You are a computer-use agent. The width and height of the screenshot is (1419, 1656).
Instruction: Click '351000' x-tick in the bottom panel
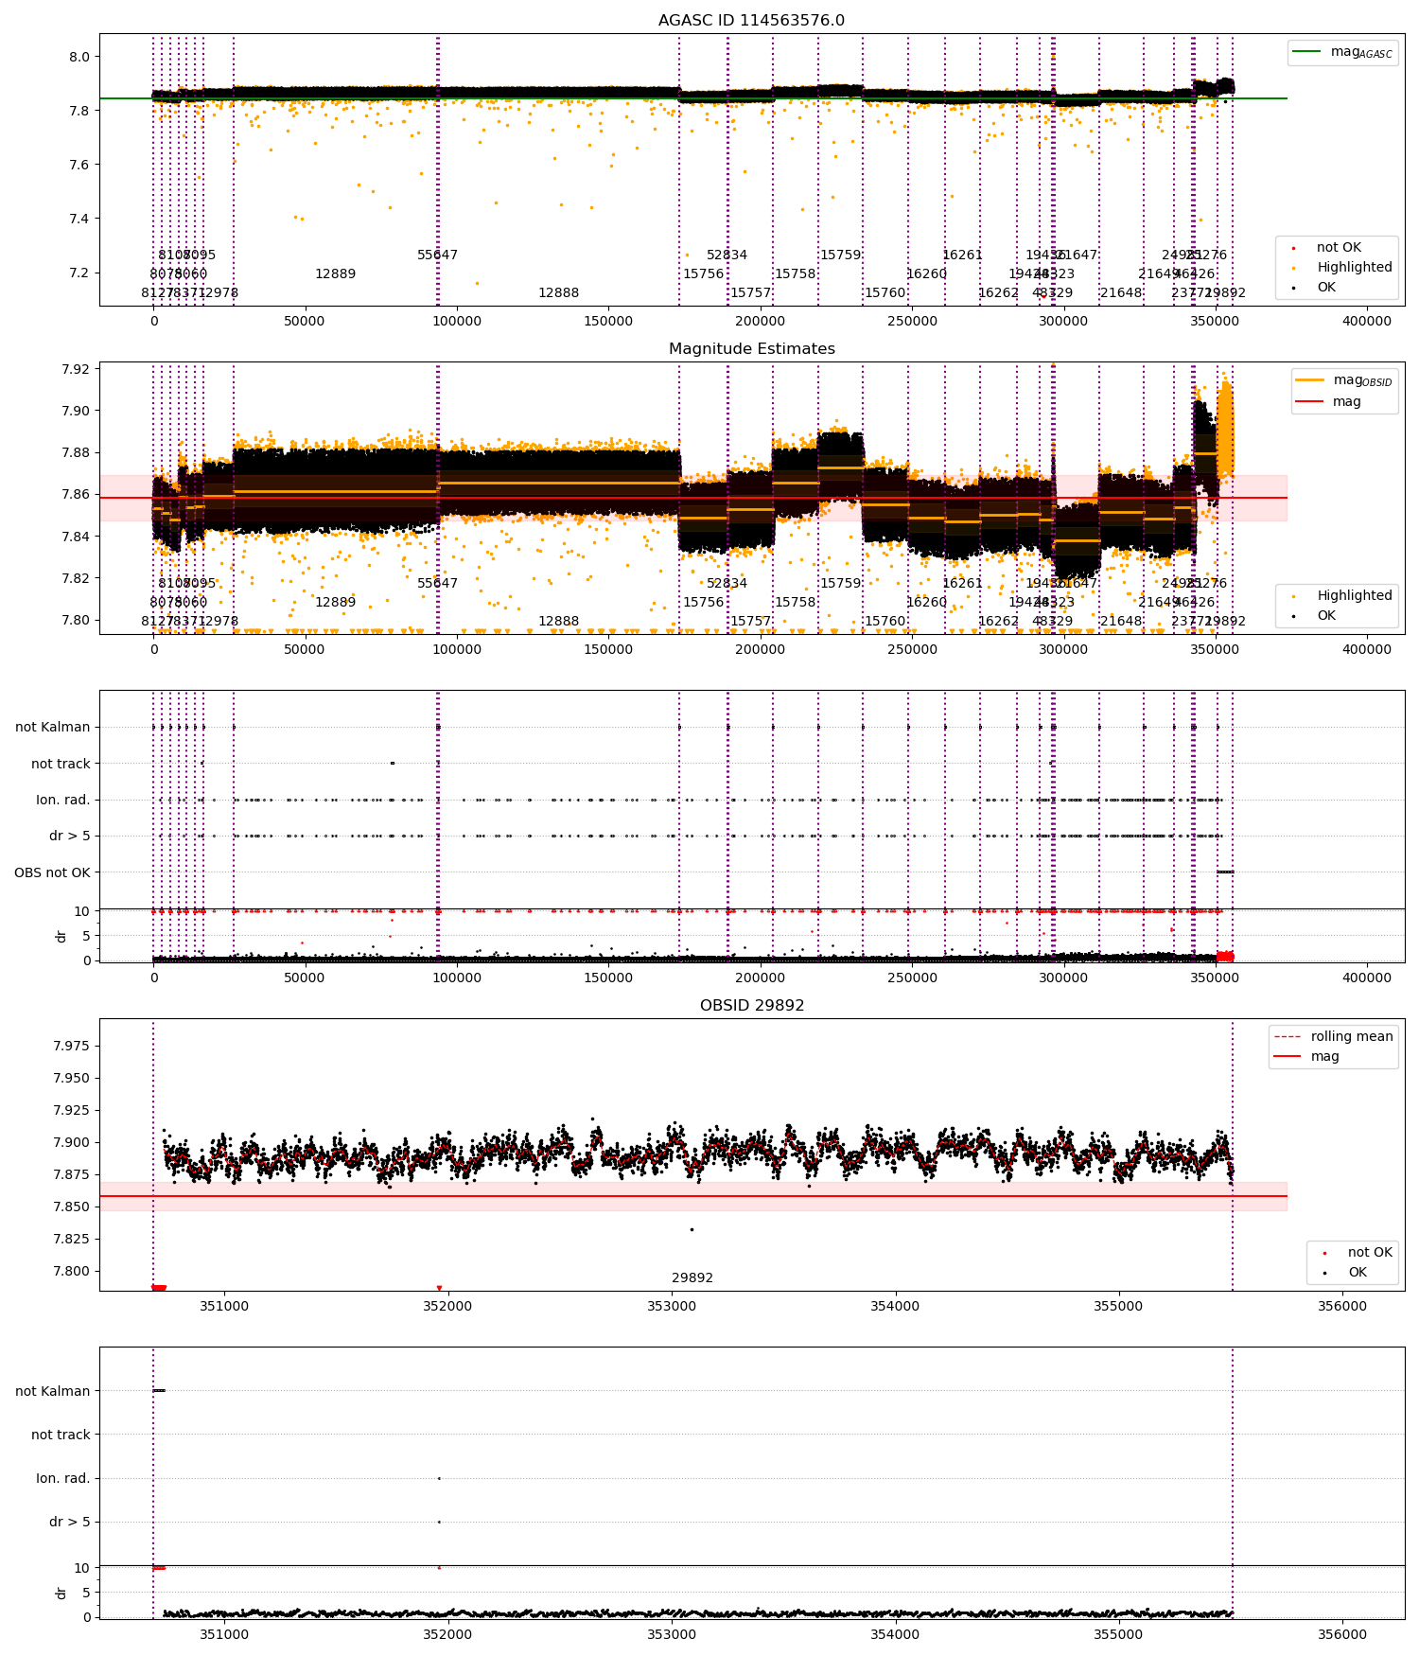click(224, 1634)
